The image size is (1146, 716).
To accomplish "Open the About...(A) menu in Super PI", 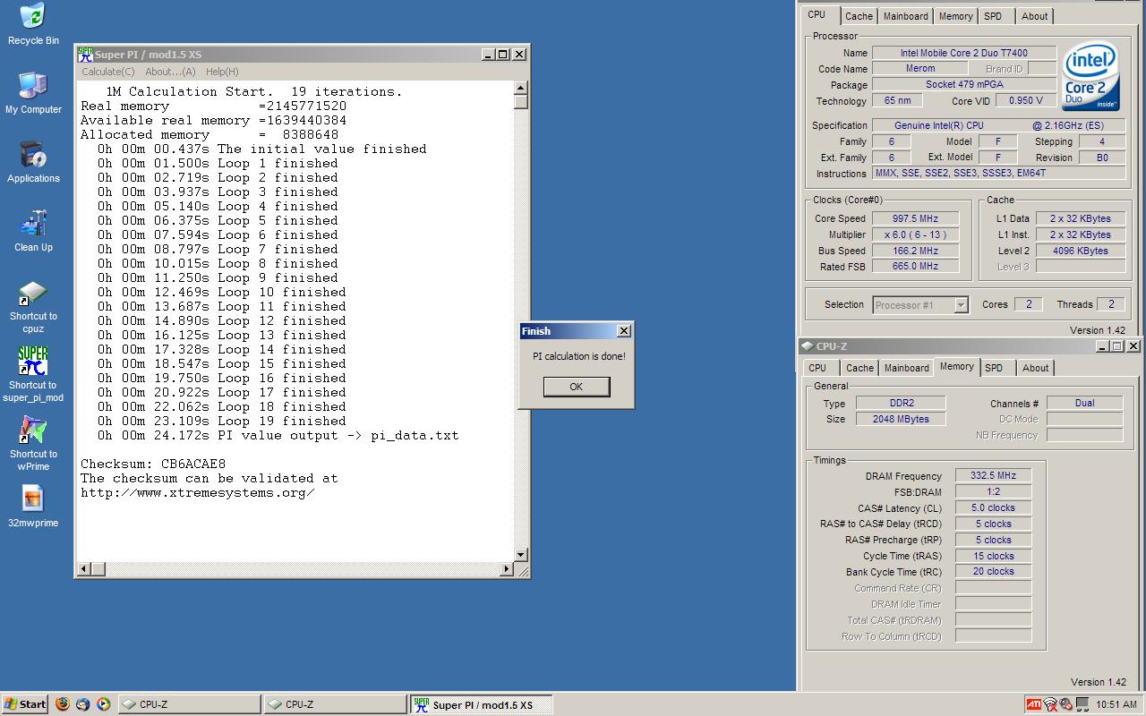I will 170,72.
